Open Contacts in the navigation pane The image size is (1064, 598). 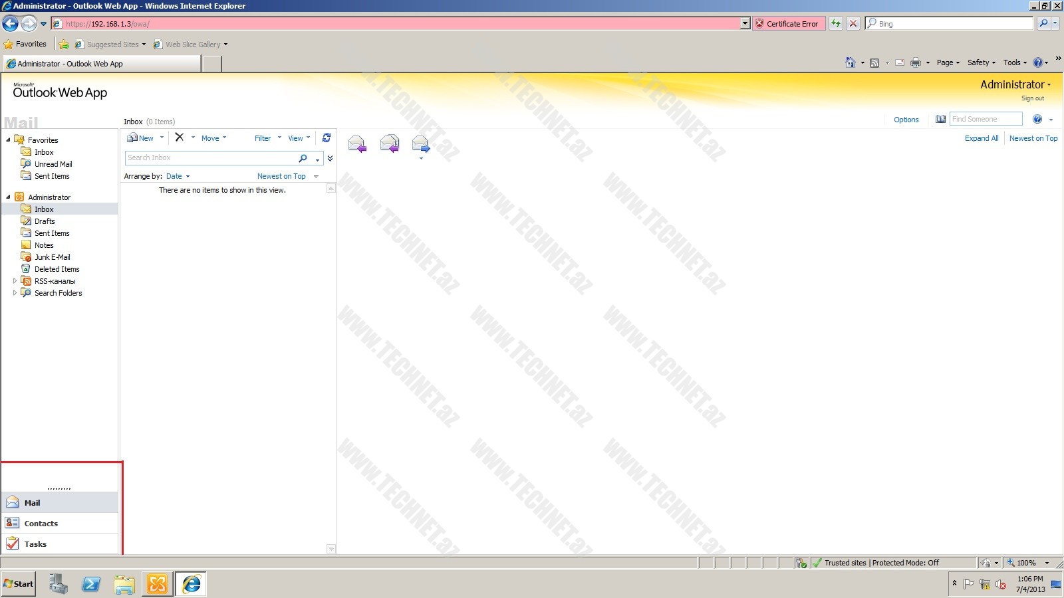(x=41, y=524)
